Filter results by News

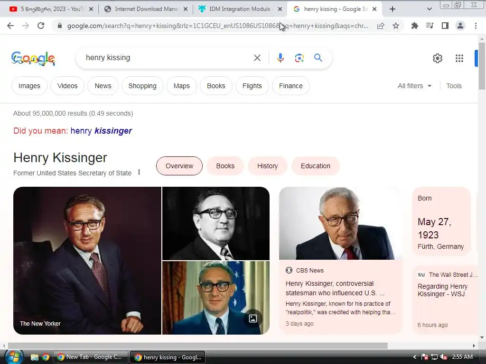(103, 86)
